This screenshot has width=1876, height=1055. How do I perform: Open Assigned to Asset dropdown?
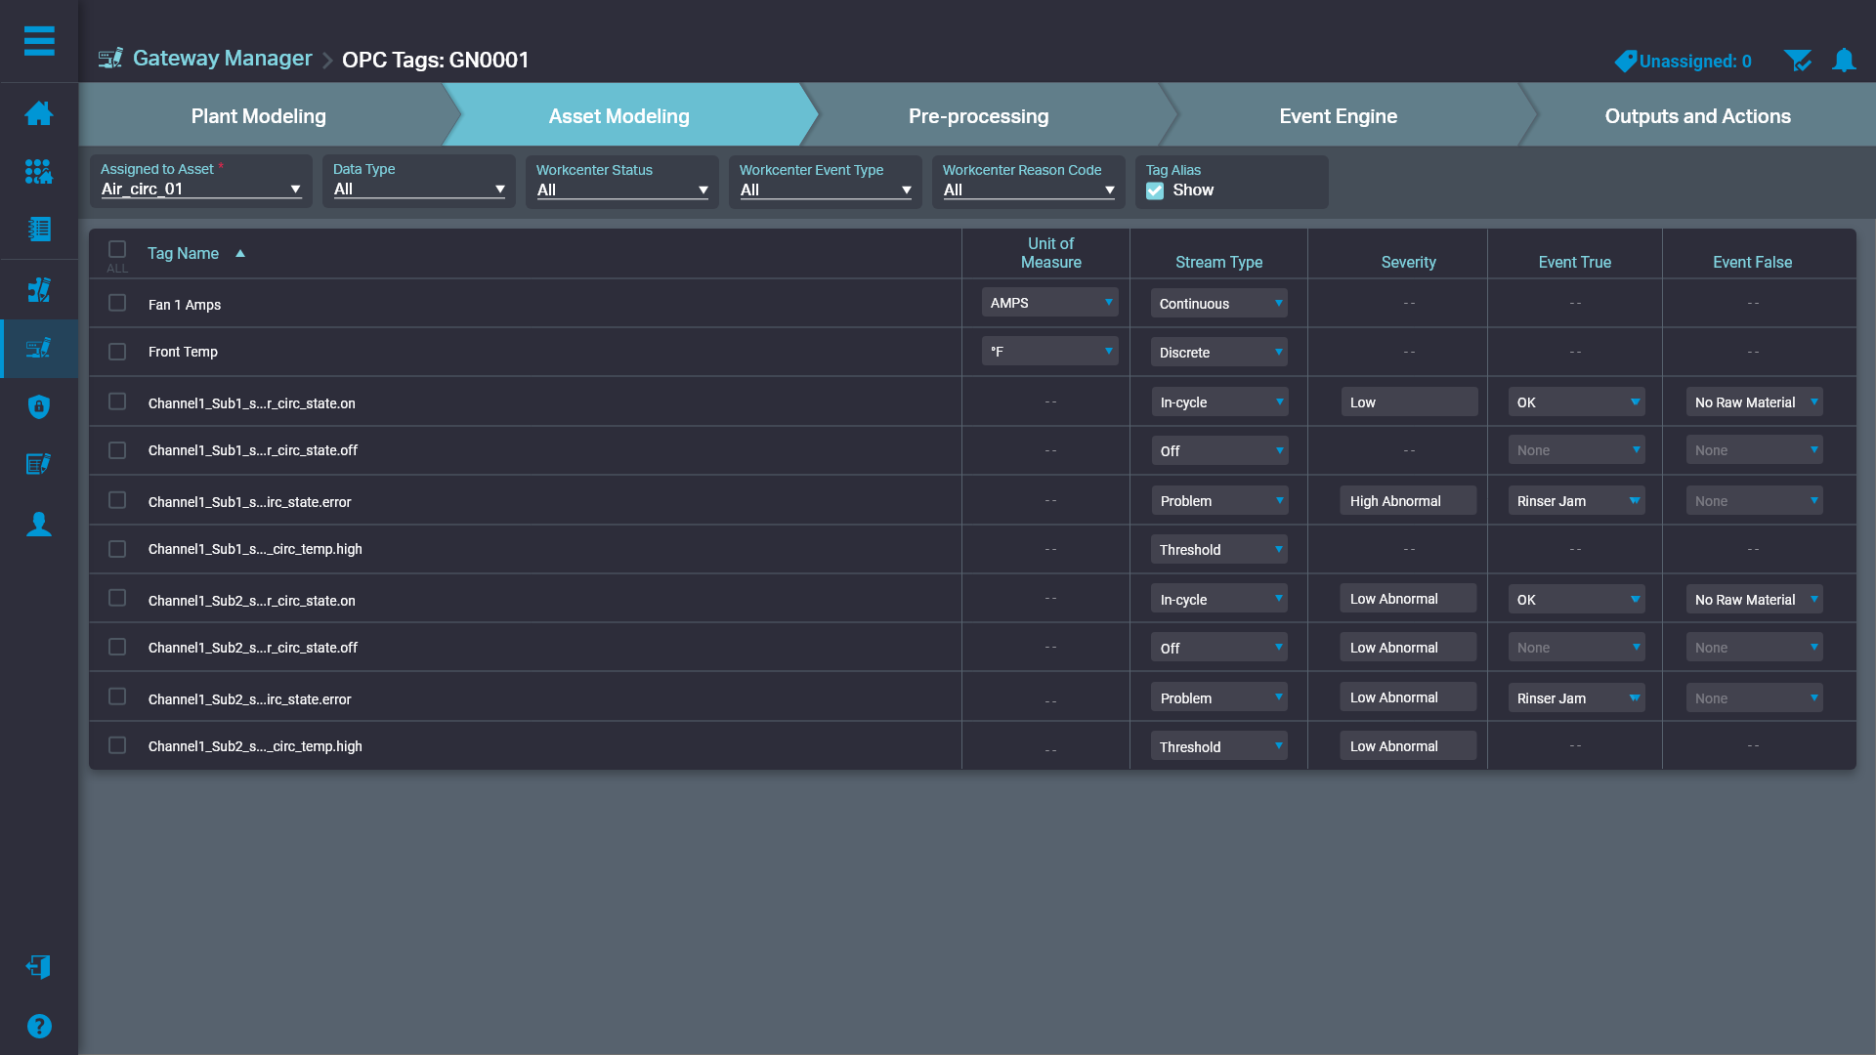coord(201,190)
